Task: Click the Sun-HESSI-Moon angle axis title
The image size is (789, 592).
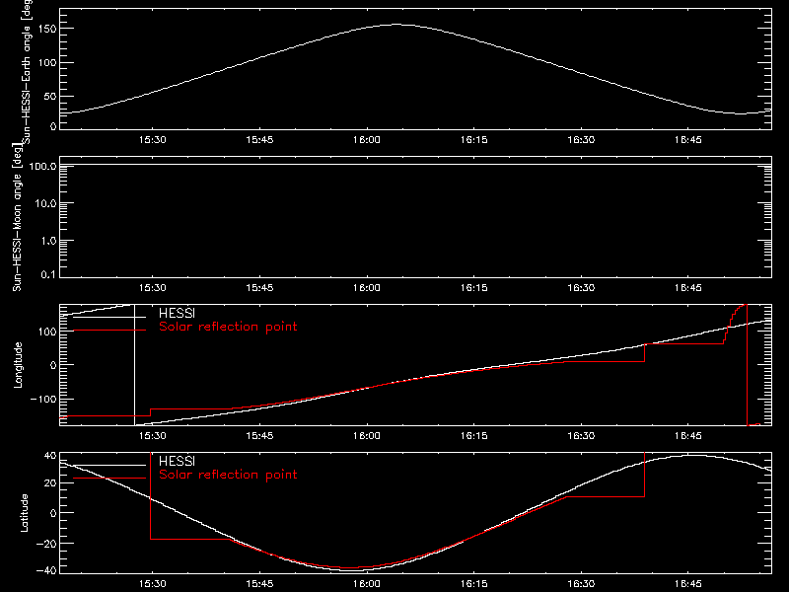Action: coord(17,217)
